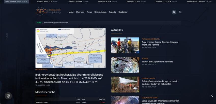
Task: Go to Home menu item
Action: 71,12
